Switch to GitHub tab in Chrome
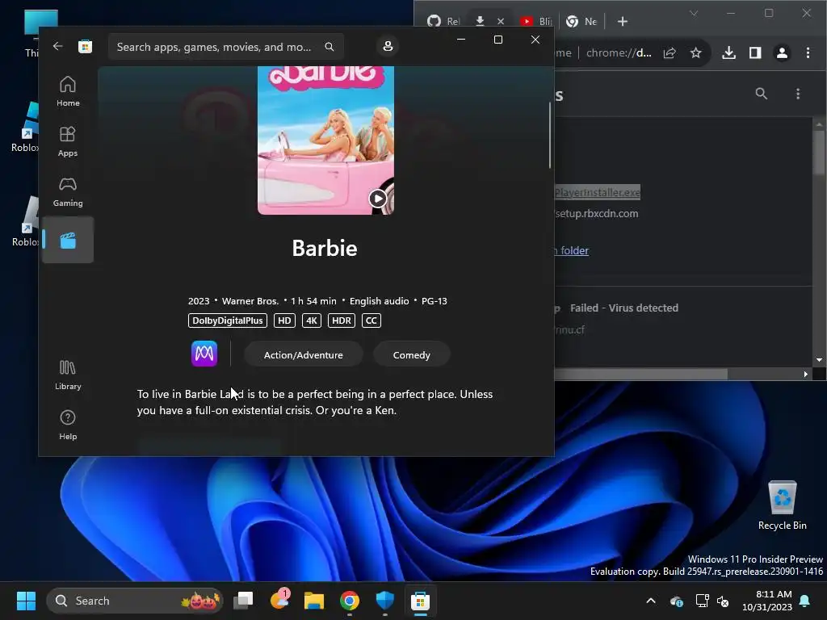Screen dimensions: 827x620 (443, 21)
